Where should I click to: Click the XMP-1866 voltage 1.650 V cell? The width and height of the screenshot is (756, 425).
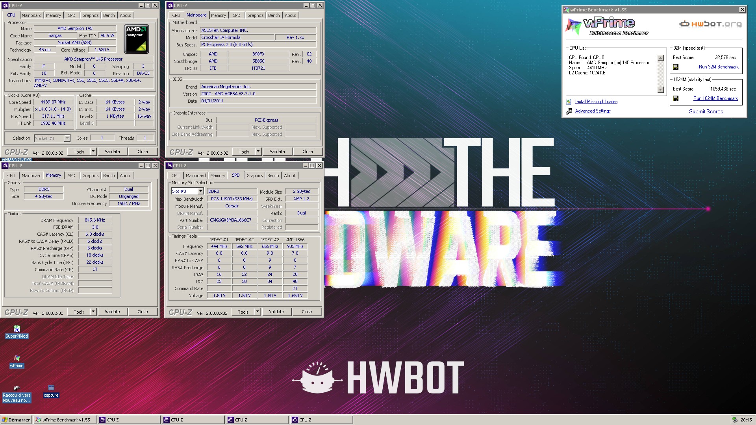295,296
